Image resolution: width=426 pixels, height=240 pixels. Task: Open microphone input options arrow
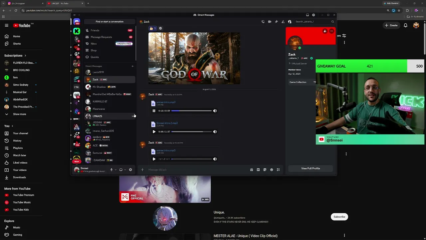pyautogui.click(x=115, y=170)
